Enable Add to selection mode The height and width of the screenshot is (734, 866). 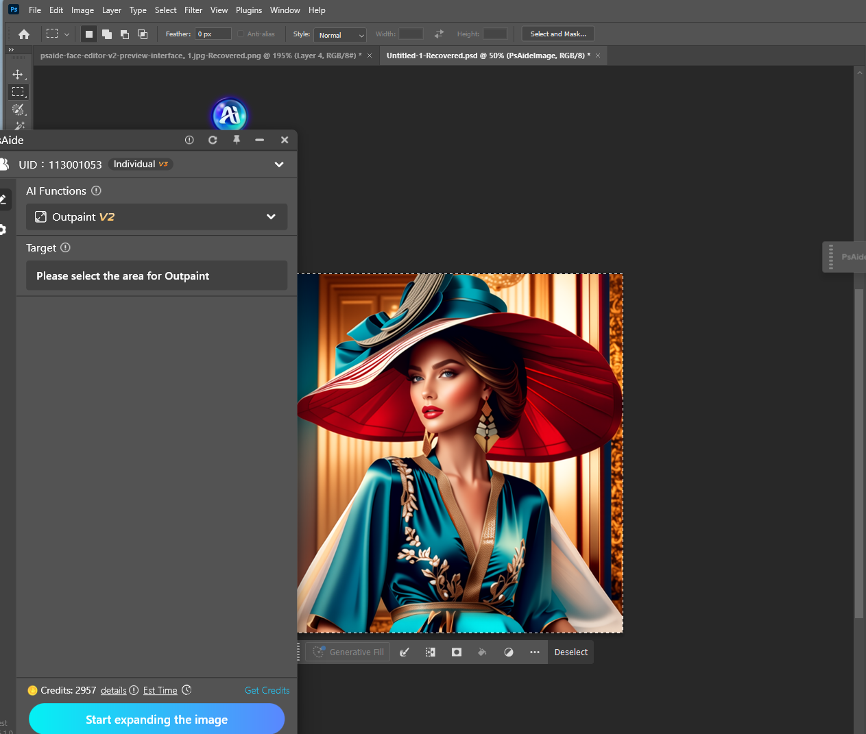(x=107, y=34)
